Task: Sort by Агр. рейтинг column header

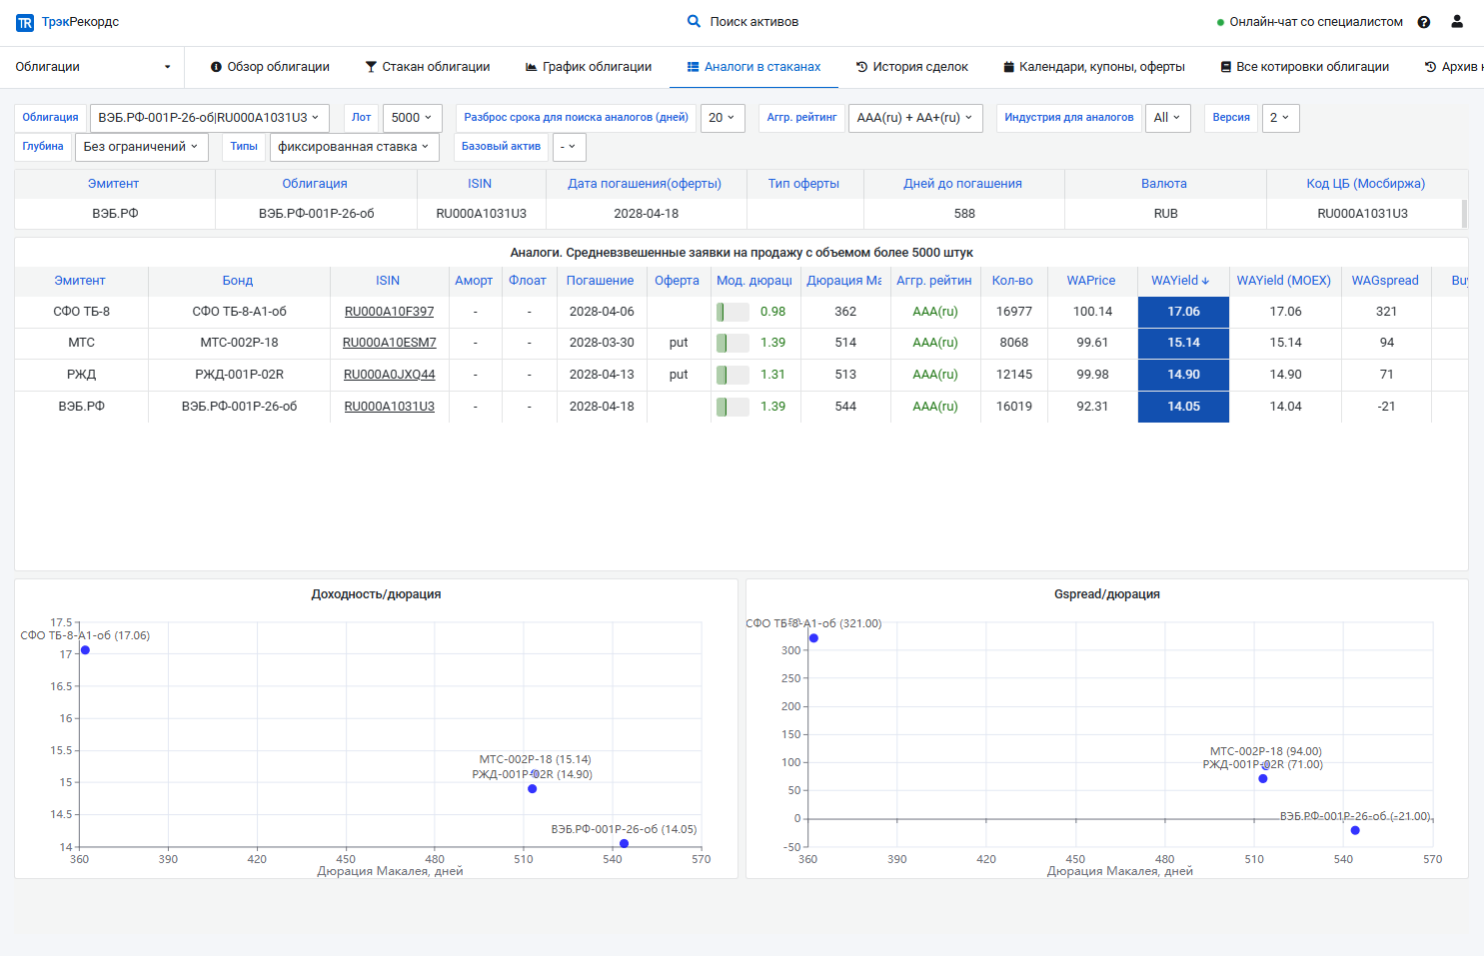Action: click(x=933, y=281)
